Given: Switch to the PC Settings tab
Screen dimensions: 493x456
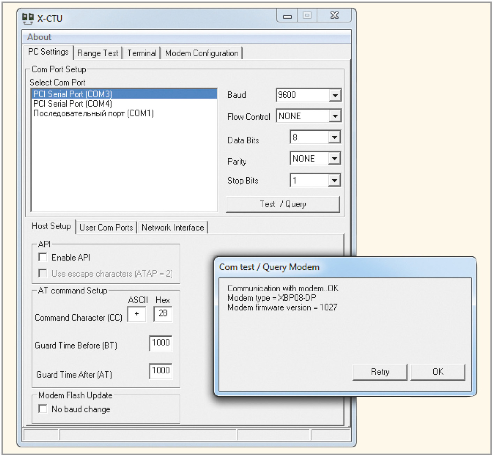Looking at the screenshot, I should [x=48, y=52].
